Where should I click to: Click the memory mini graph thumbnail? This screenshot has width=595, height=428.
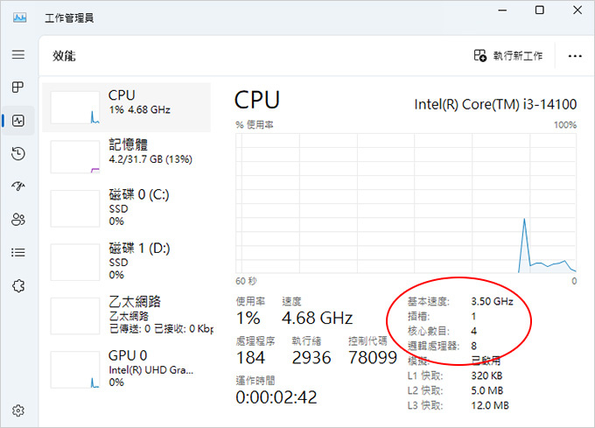[75, 157]
